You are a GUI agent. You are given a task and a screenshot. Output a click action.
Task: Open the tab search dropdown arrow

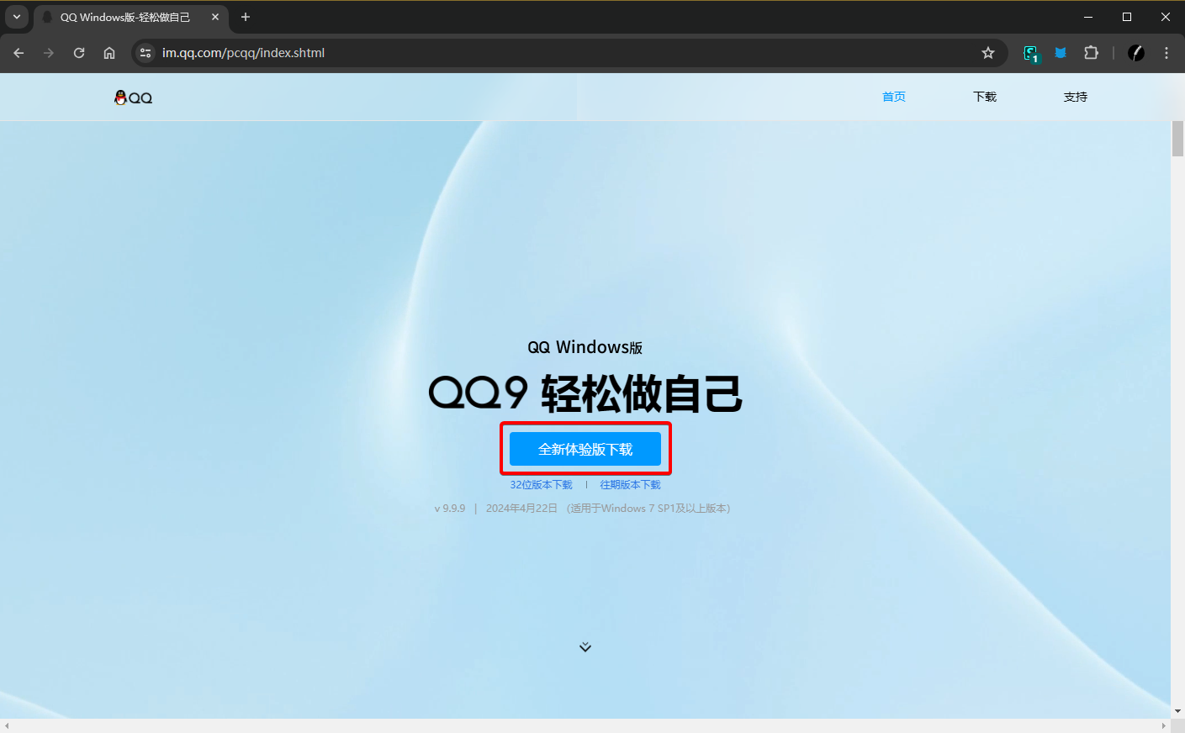click(x=16, y=17)
